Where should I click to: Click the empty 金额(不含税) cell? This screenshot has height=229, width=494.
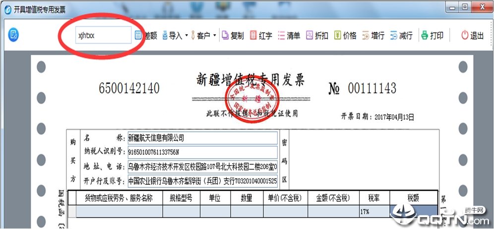[x=333, y=211]
